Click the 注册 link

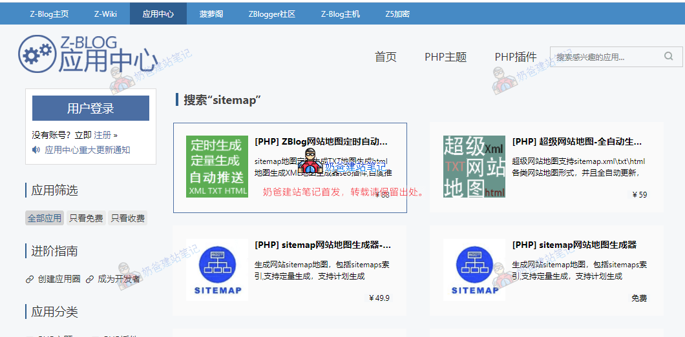click(x=102, y=135)
